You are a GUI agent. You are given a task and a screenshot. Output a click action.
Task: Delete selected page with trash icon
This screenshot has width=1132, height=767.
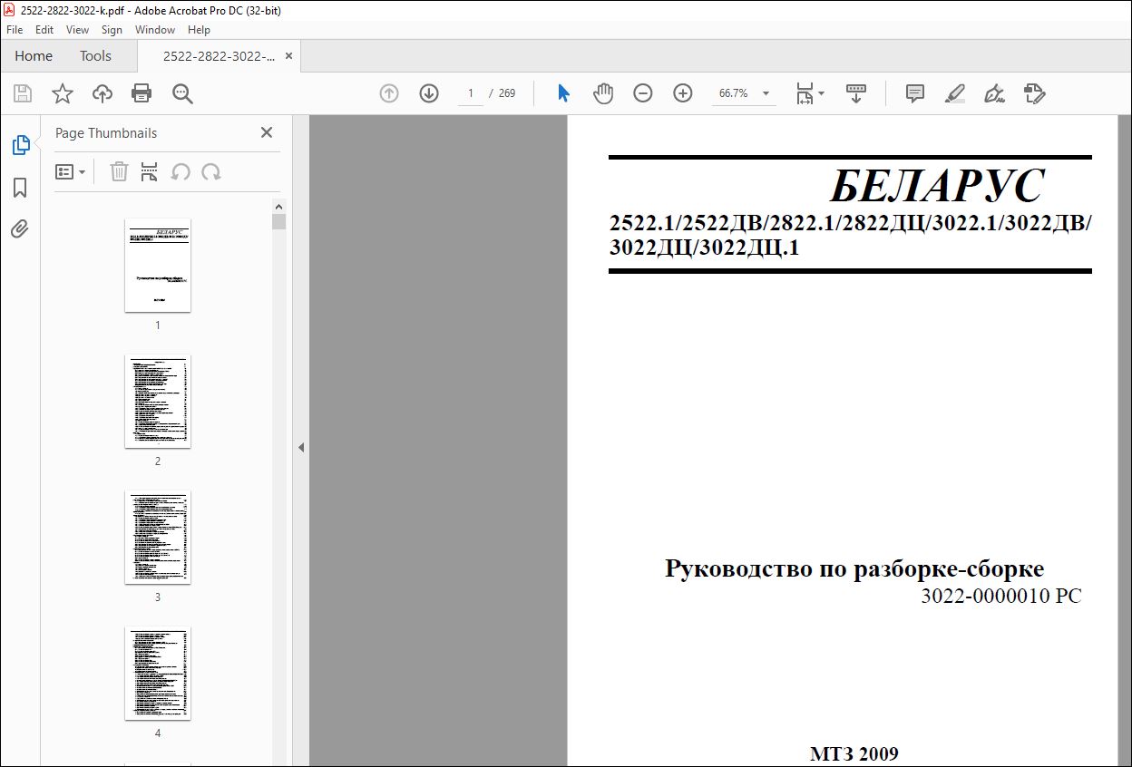click(119, 171)
